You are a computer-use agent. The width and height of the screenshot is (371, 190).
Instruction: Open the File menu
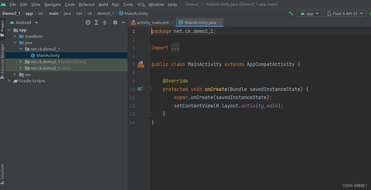click(13, 4)
